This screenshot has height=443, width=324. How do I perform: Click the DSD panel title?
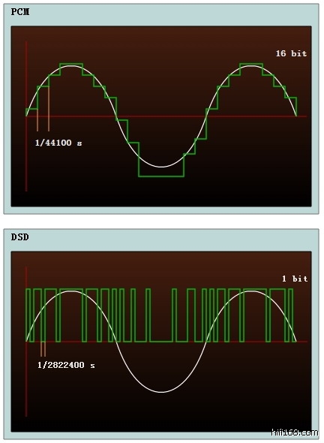coord(19,237)
